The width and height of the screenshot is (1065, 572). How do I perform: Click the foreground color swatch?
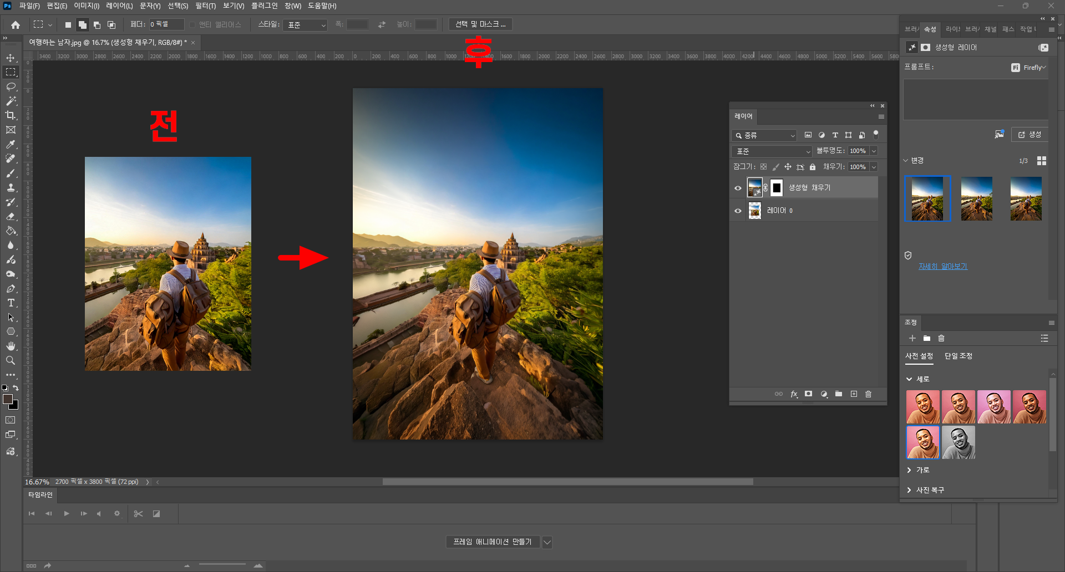7,399
